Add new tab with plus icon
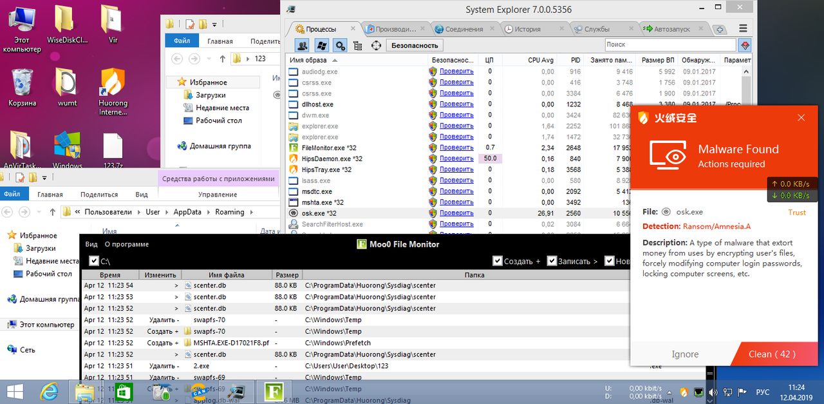Image resolution: width=824 pixels, height=404 pixels. [720, 29]
